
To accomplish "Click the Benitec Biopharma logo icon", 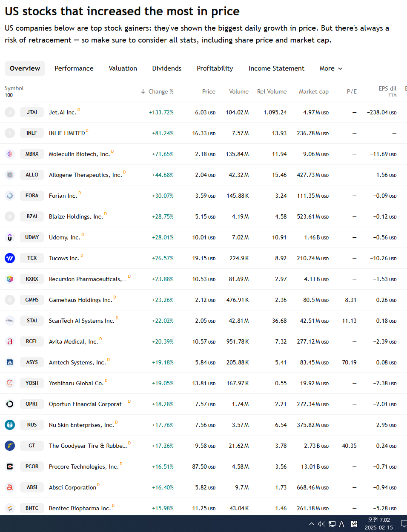I will pos(10,508).
